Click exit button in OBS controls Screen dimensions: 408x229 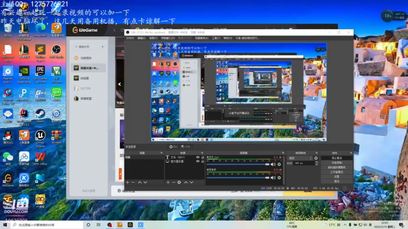(337, 181)
